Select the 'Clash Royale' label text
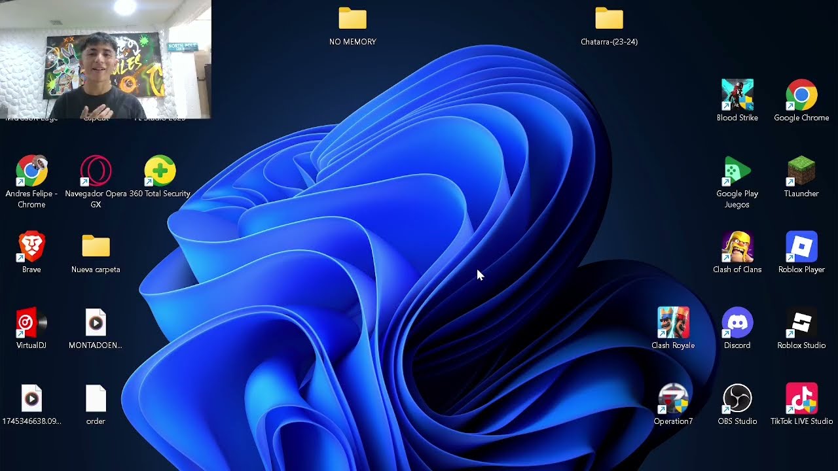Viewport: 838px width, 471px height. [x=673, y=345]
